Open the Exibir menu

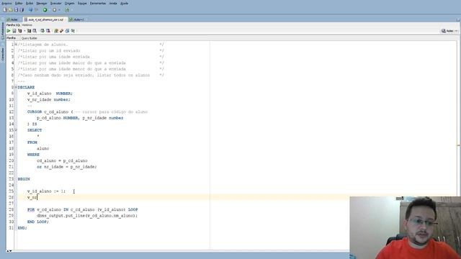(x=30, y=3)
